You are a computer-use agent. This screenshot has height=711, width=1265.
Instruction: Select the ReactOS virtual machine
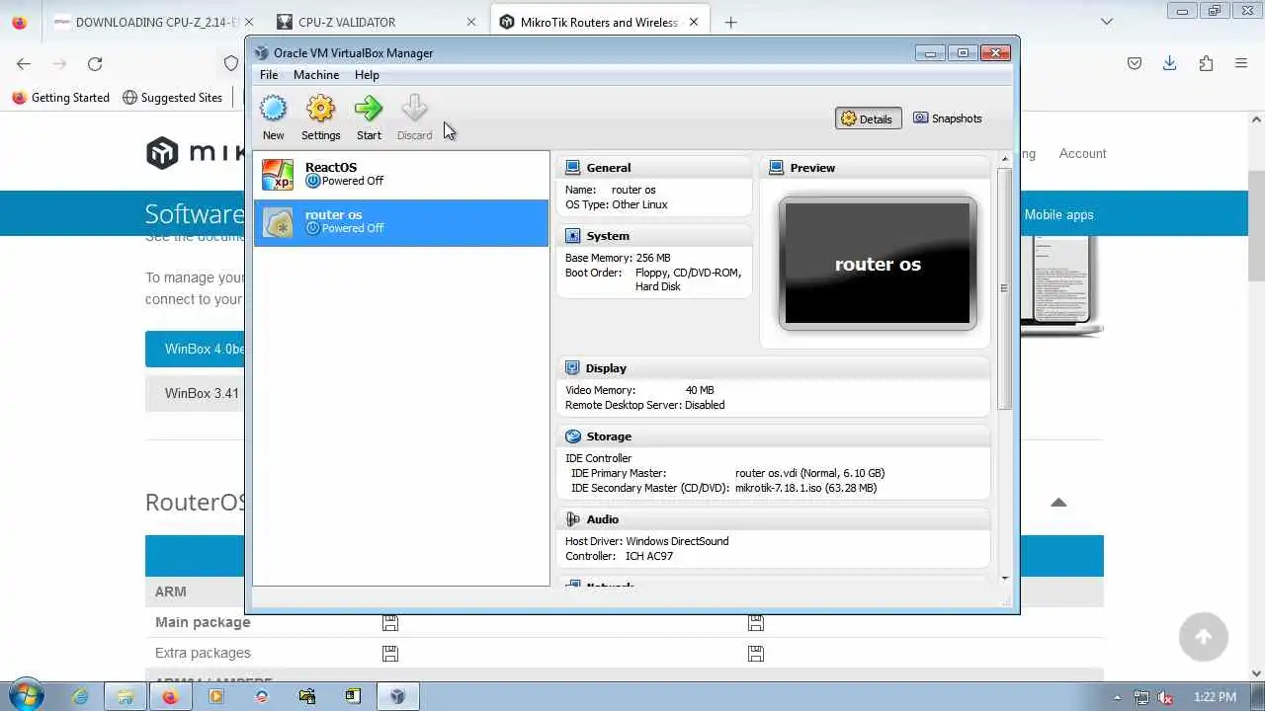click(x=400, y=175)
